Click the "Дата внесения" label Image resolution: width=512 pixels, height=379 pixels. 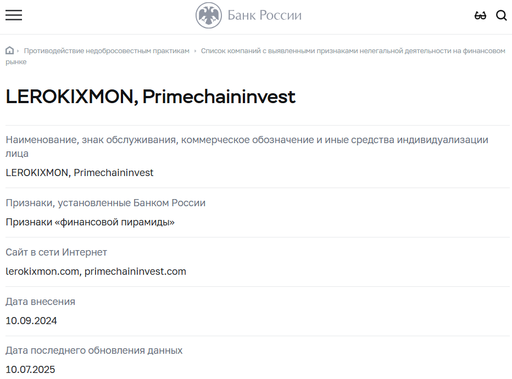[x=40, y=302]
